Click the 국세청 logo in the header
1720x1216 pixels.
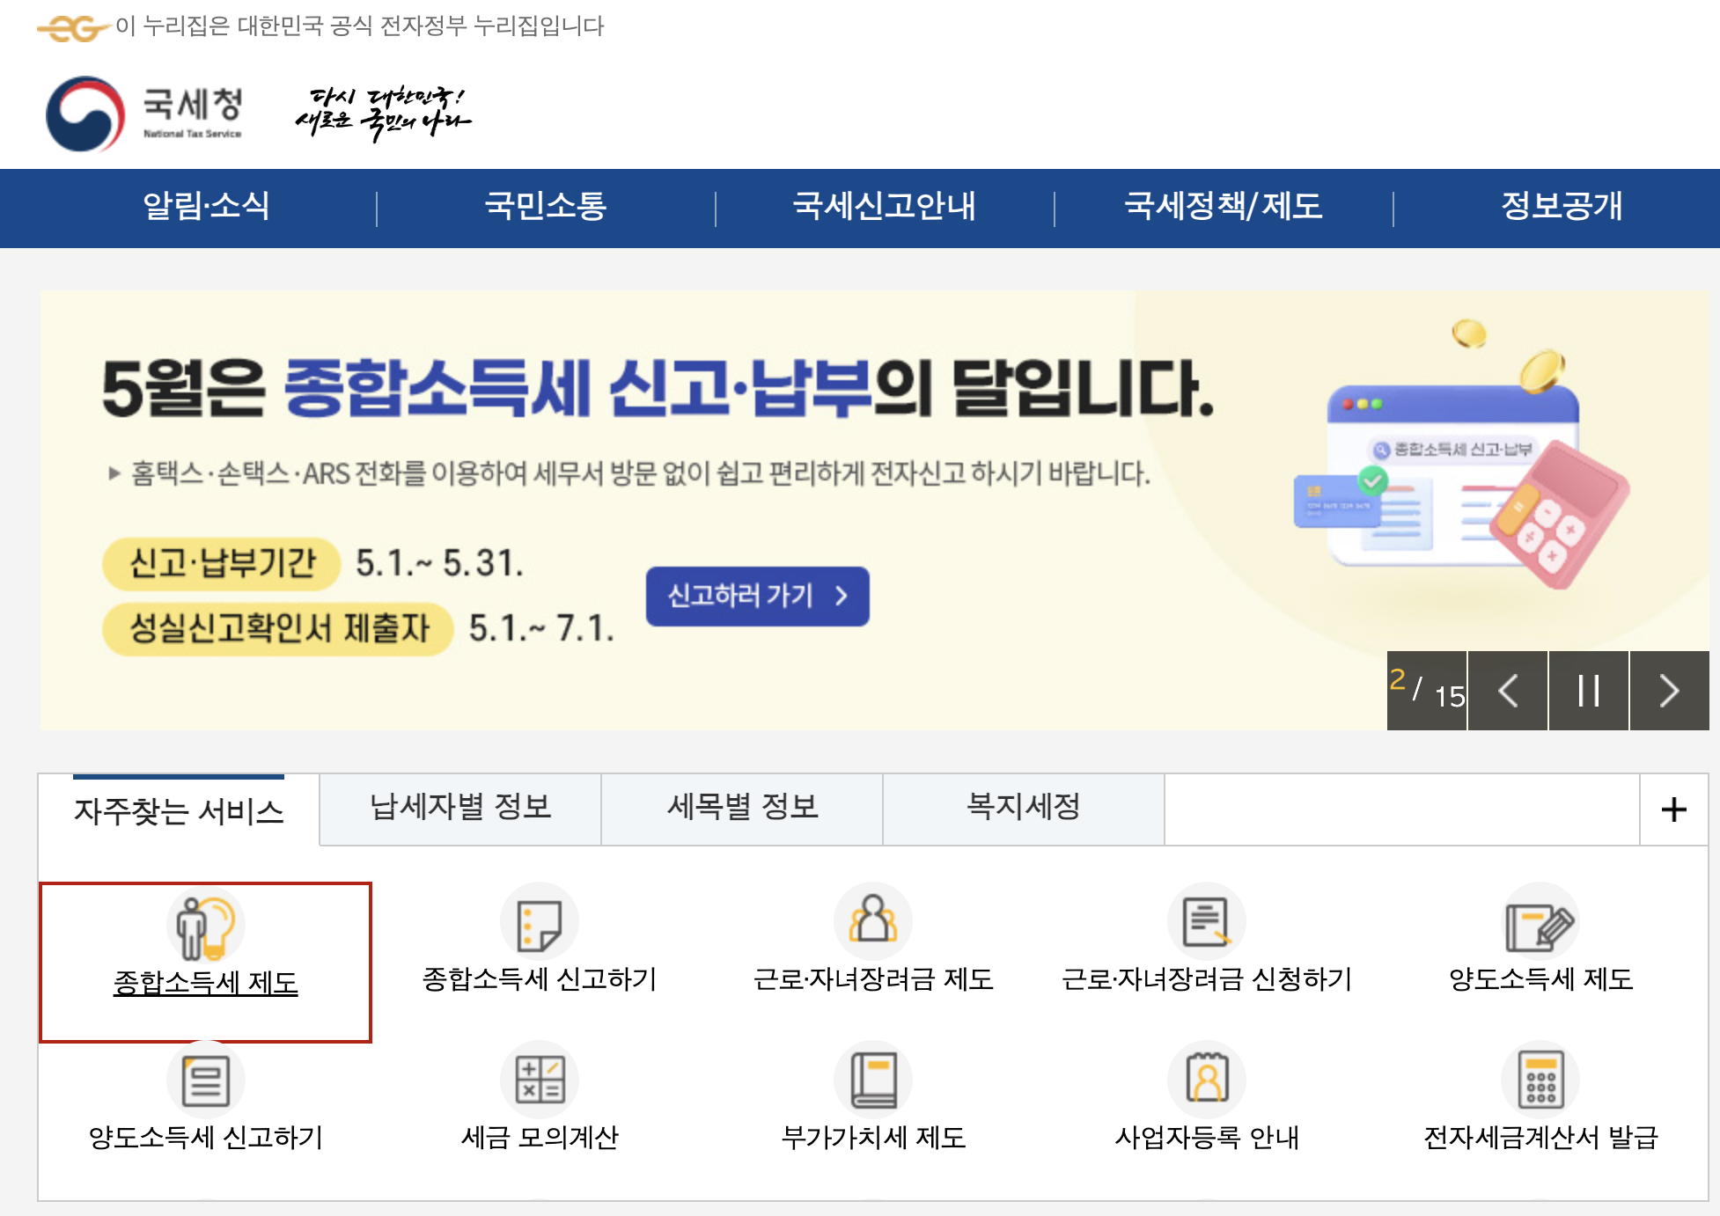tap(145, 113)
